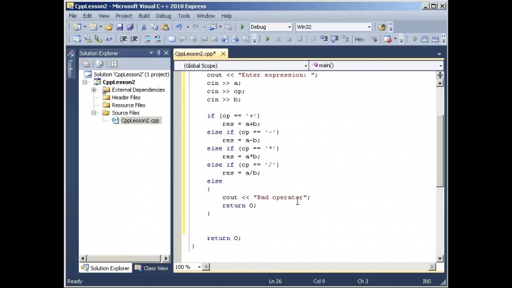
Task: Expand External Dependencies node
Action: (x=93, y=90)
